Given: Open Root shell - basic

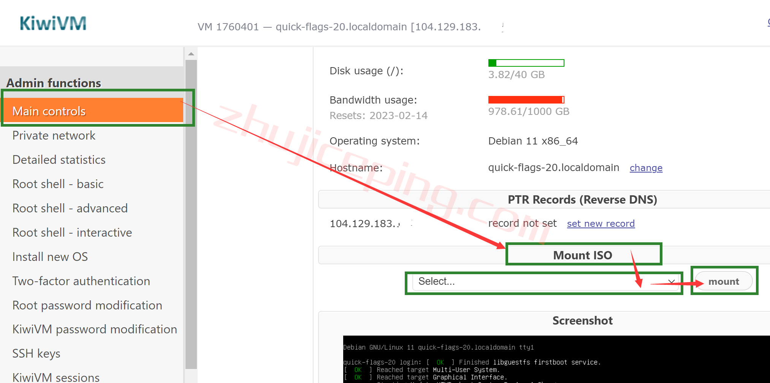Looking at the screenshot, I should click(x=58, y=184).
